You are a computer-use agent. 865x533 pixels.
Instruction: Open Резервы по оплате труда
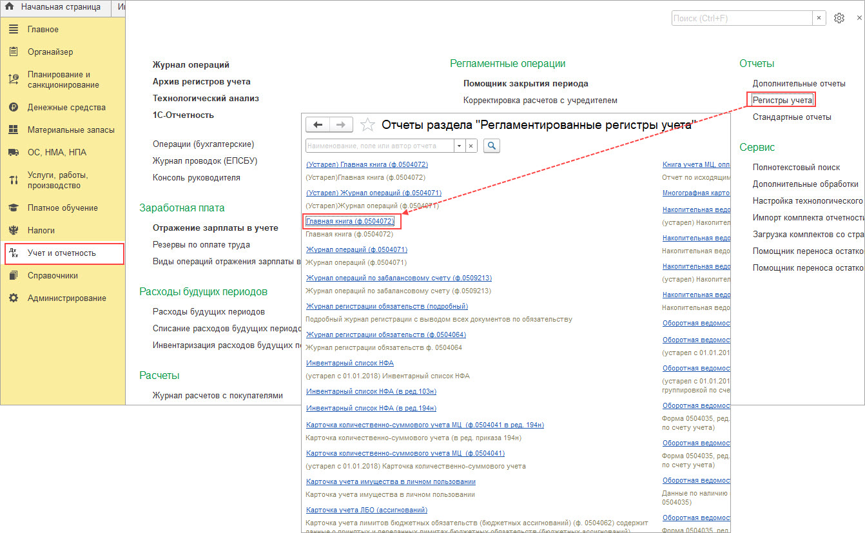(201, 245)
